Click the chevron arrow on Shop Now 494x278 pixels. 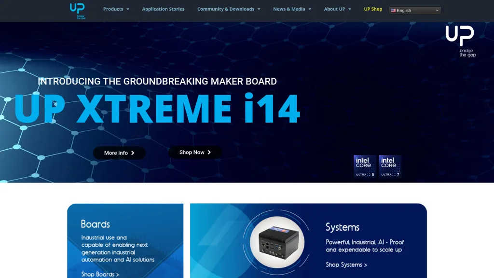(x=209, y=153)
